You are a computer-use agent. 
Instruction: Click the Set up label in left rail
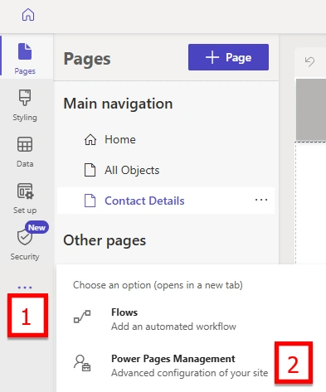(25, 211)
